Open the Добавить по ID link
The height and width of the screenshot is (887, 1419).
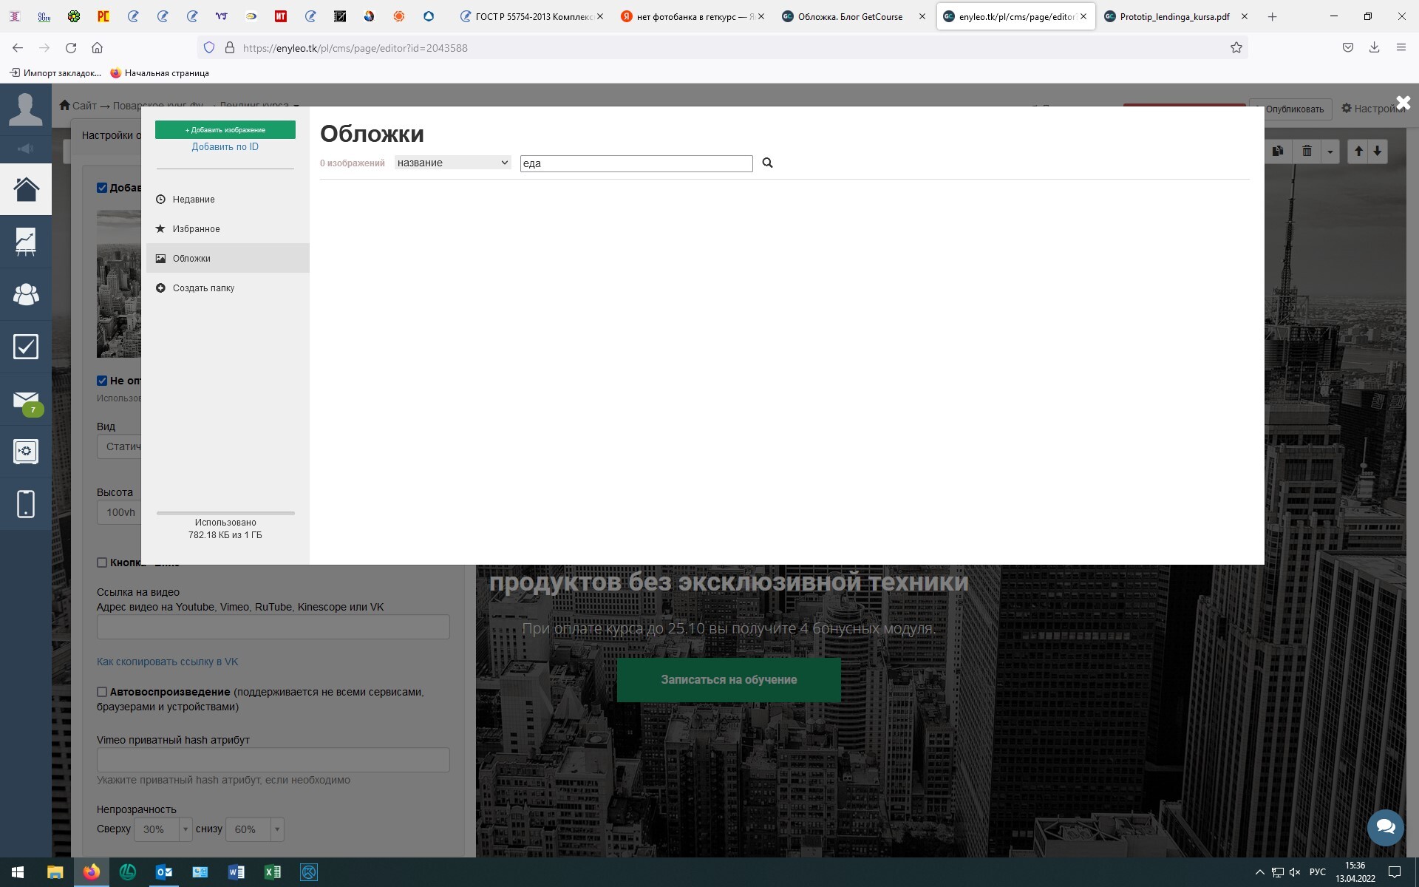pos(225,146)
